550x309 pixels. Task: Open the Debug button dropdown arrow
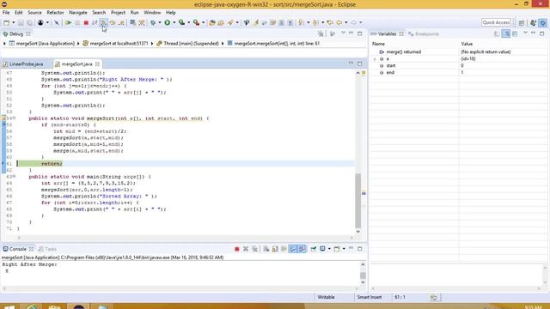click(x=160, y=23)
